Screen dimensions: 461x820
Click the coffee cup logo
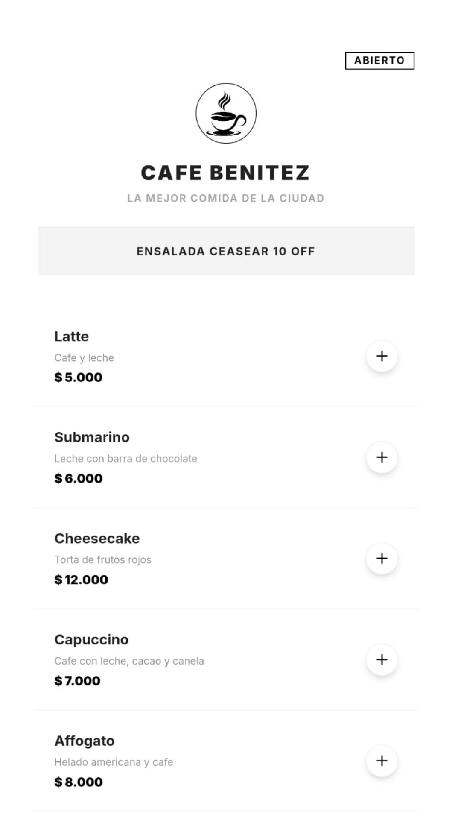pyautogui.click(x=226, y=113)
